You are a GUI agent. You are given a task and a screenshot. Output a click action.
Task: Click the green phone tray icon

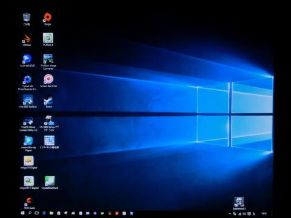tap(235, 214)
